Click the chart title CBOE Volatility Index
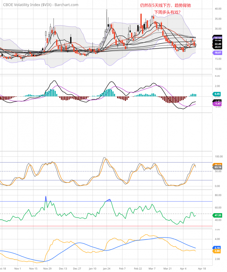This screenshot has height=272, width=227. (41, 5)
